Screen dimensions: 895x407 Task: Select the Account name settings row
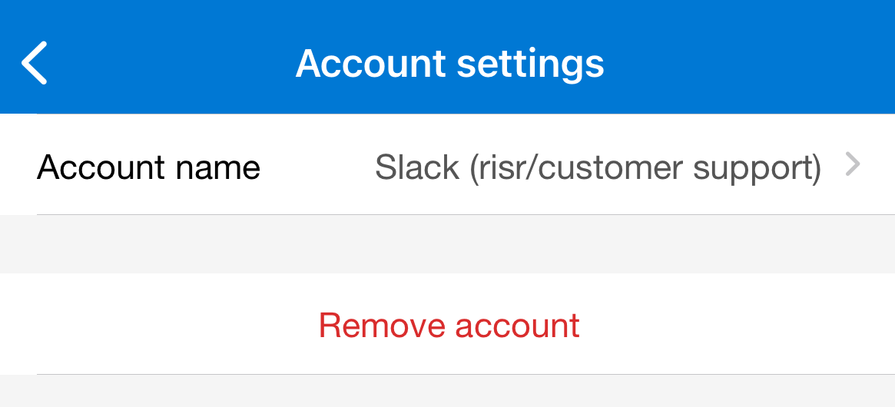[x=447, y=166]
